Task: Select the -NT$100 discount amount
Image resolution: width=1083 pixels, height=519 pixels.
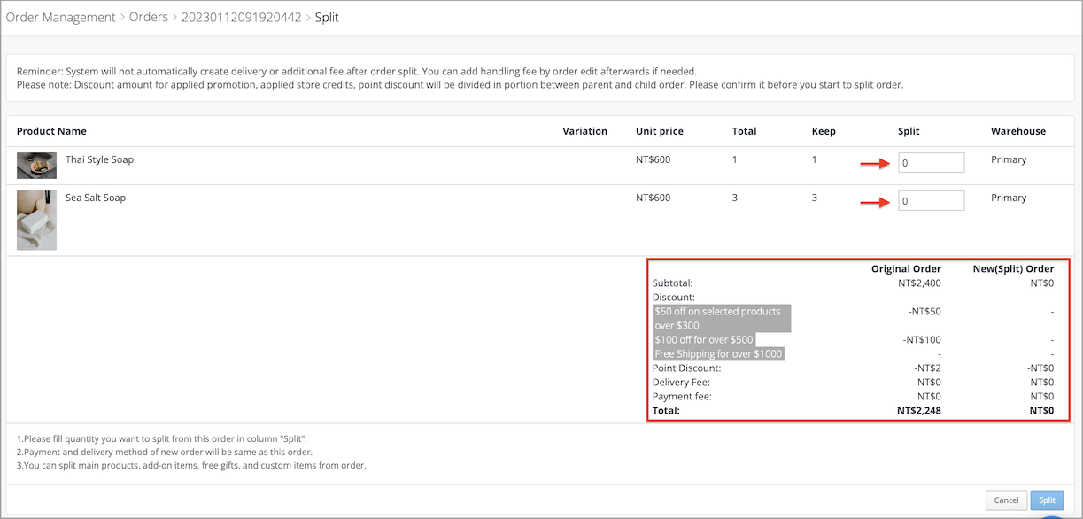Action: (x=922, y=340)
